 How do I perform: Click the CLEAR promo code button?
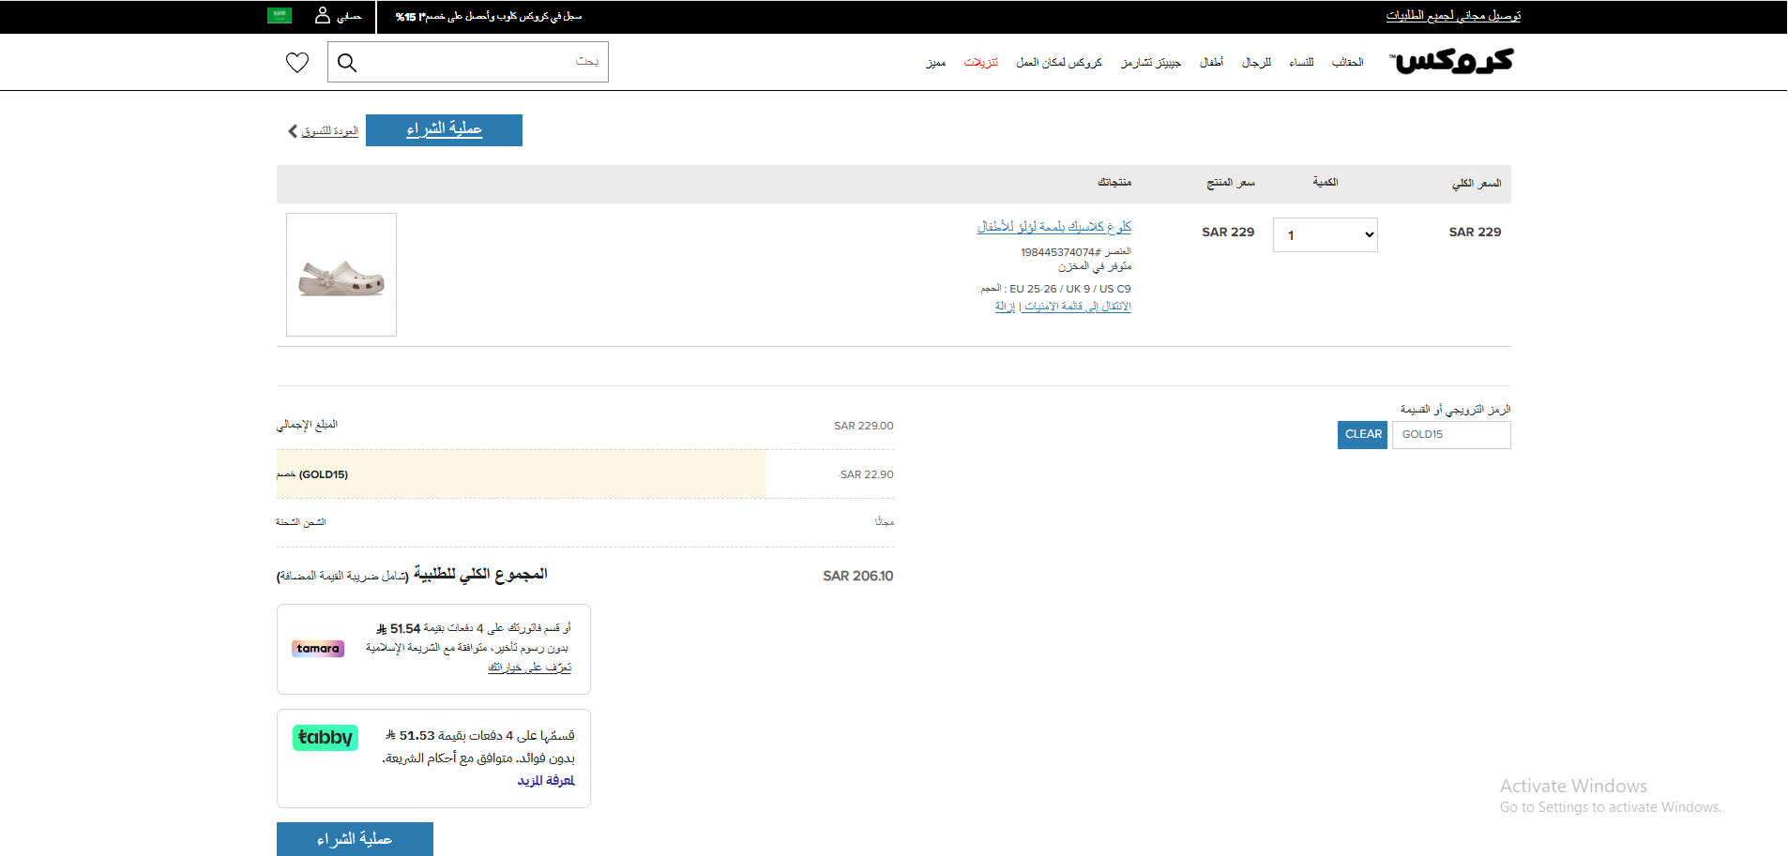click(x=1362, y=434)
